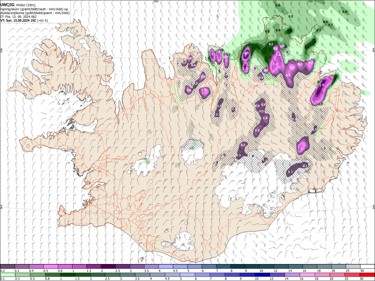This screenshot has height=281, width=375.
Task: Click the 'rigning/skúrir (grænt/blátt/rautt' legend description line
Action: (34, 9)
